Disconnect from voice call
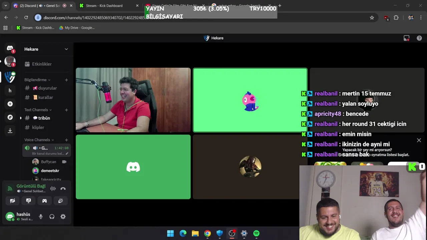427x240 pixels. (63, 188)
